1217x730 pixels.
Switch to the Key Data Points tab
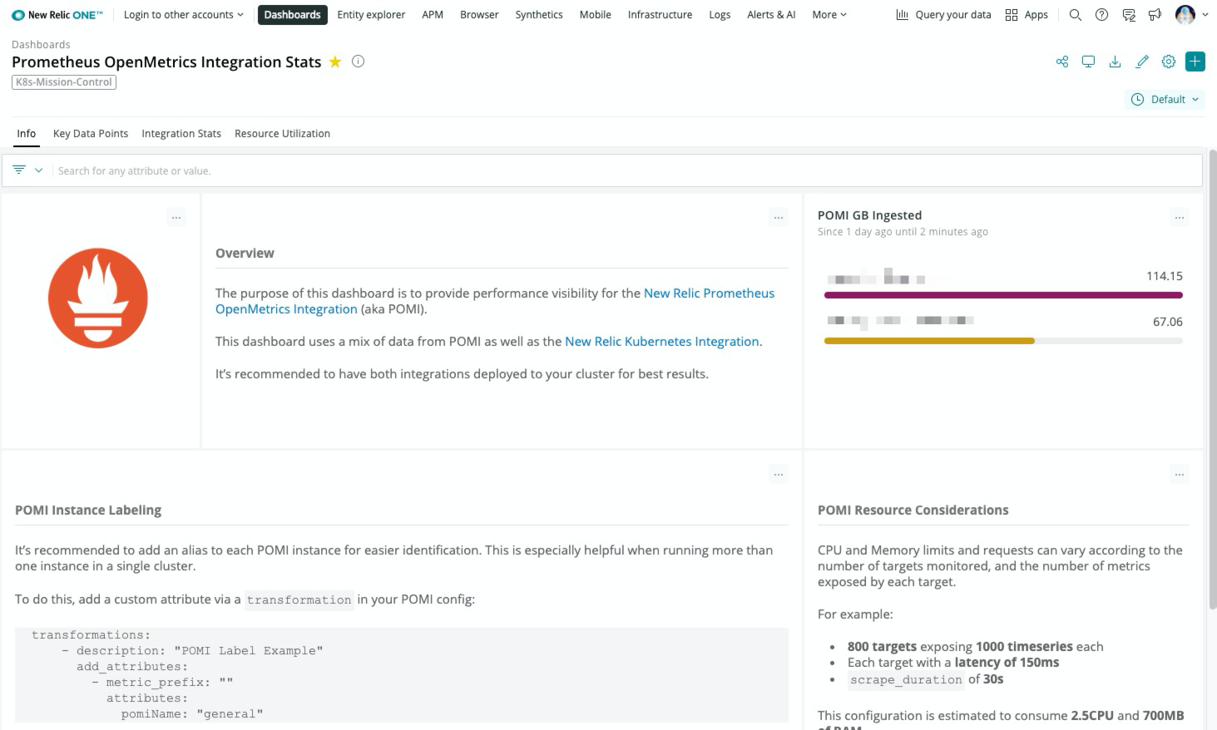[x=91, y=133]
